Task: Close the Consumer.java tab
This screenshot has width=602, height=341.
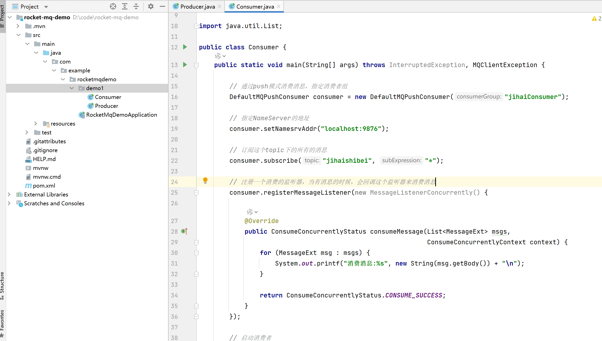Action: click(279, 7)
